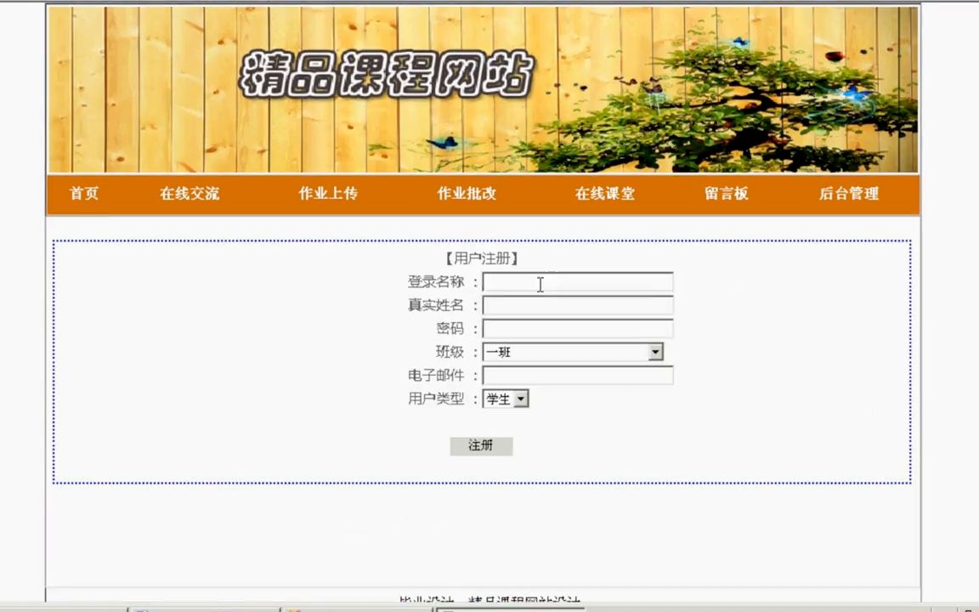
Task: Click the 学生 option in user type
Action: pos(500,399)
